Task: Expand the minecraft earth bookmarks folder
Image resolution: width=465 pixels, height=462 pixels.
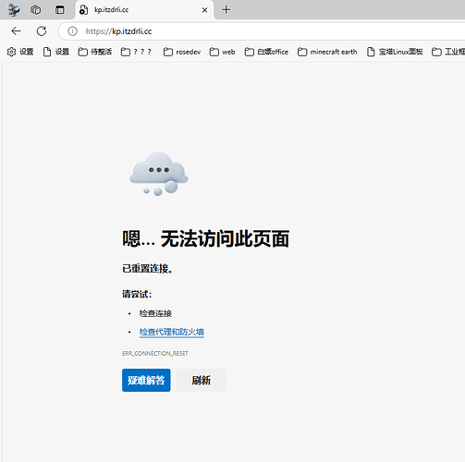Action: (327, 52)
